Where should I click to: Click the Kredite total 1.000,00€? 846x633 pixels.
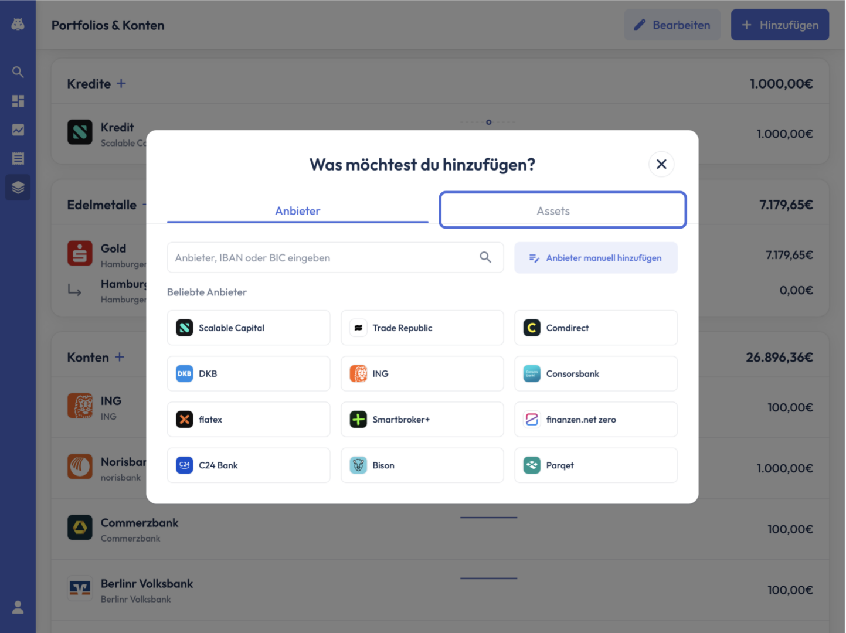(781, 84)
